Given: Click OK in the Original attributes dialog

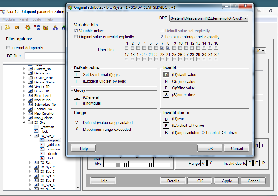Looking at the screenshot, I should click(210, 148).
